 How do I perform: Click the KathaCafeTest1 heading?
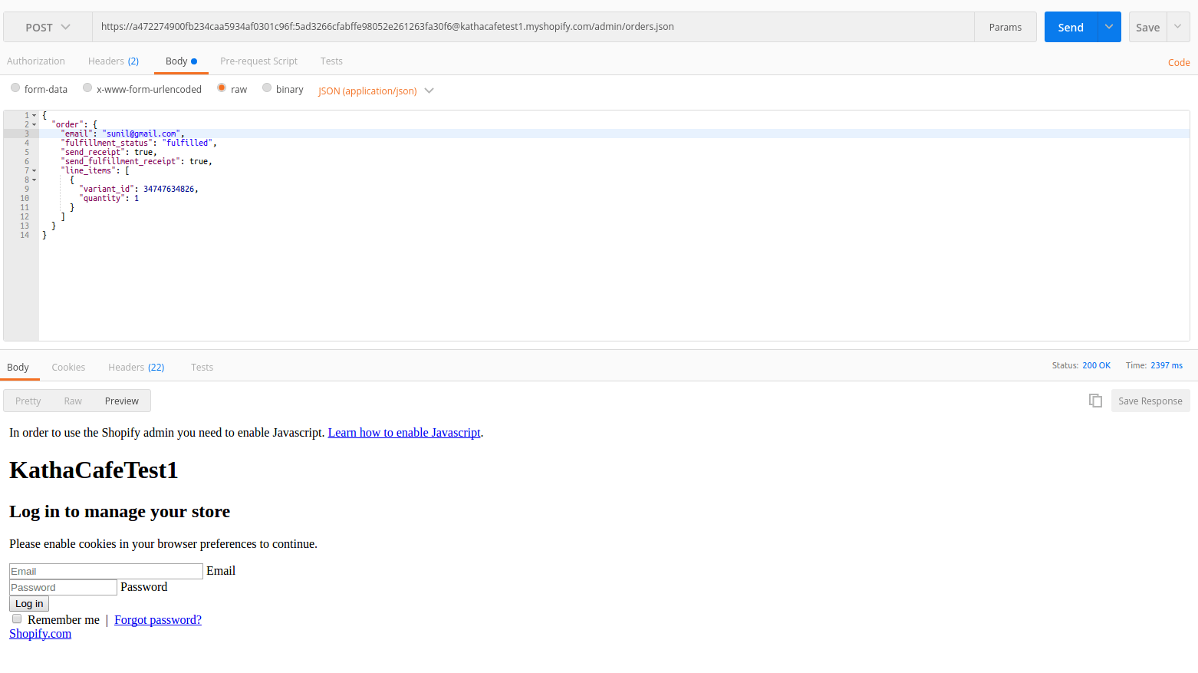coord(94,470)
